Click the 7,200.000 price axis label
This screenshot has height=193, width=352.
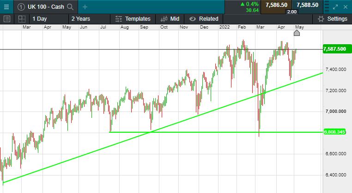tap(336, 91)
